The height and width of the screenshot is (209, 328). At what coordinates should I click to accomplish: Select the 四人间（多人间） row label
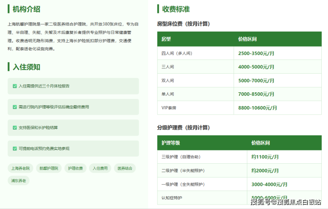[x=177, y=53]
